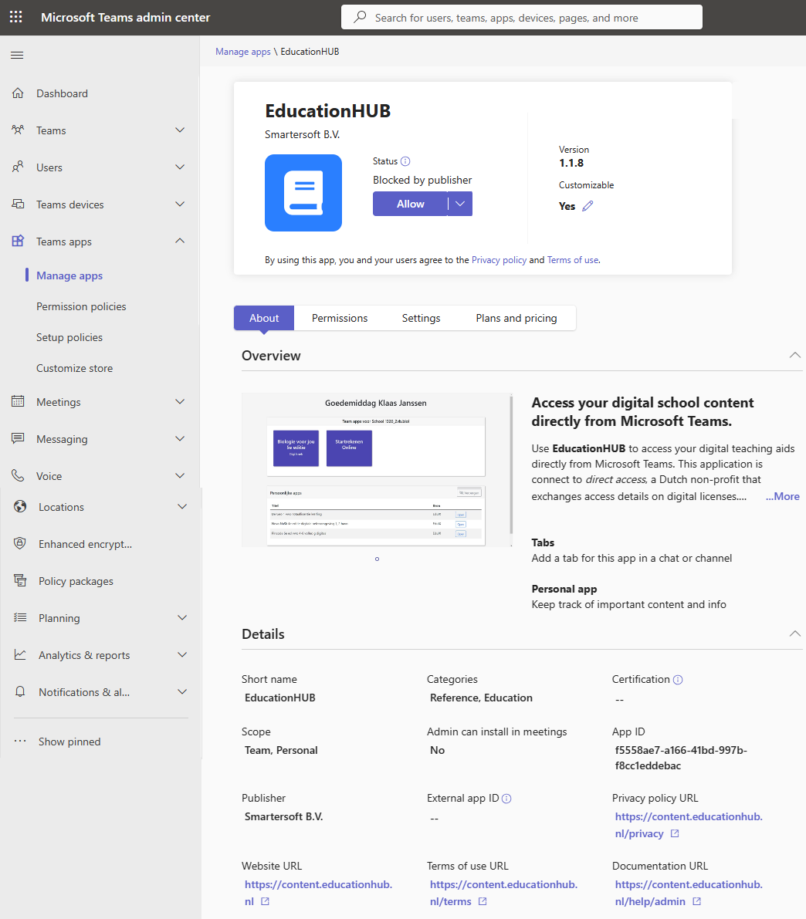Expand the Analytics & reports chevron
This screenshot has width=806, height=919.
[182, 654]
